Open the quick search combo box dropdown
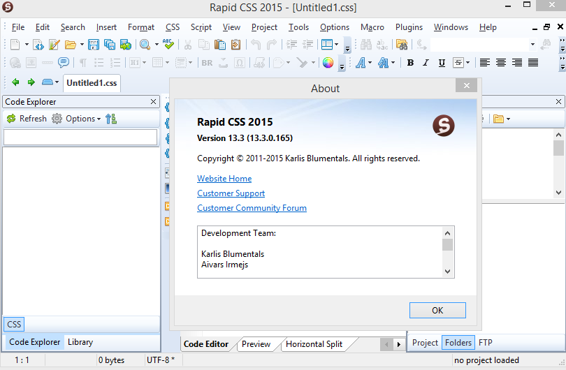The height and width of the screenshot is (370, 566). pos(532,45)
